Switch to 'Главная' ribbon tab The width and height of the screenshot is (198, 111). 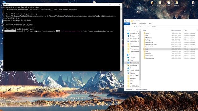(x=134, y=24)
